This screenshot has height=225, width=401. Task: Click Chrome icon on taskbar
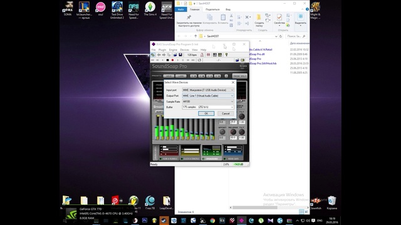(x=212, y=221)
